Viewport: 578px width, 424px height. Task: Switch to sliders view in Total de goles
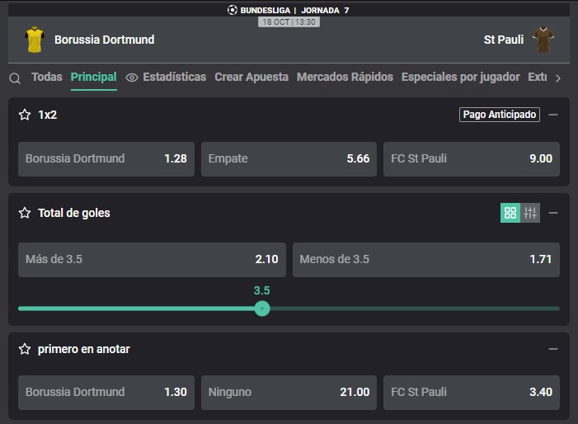pos(530,213)
